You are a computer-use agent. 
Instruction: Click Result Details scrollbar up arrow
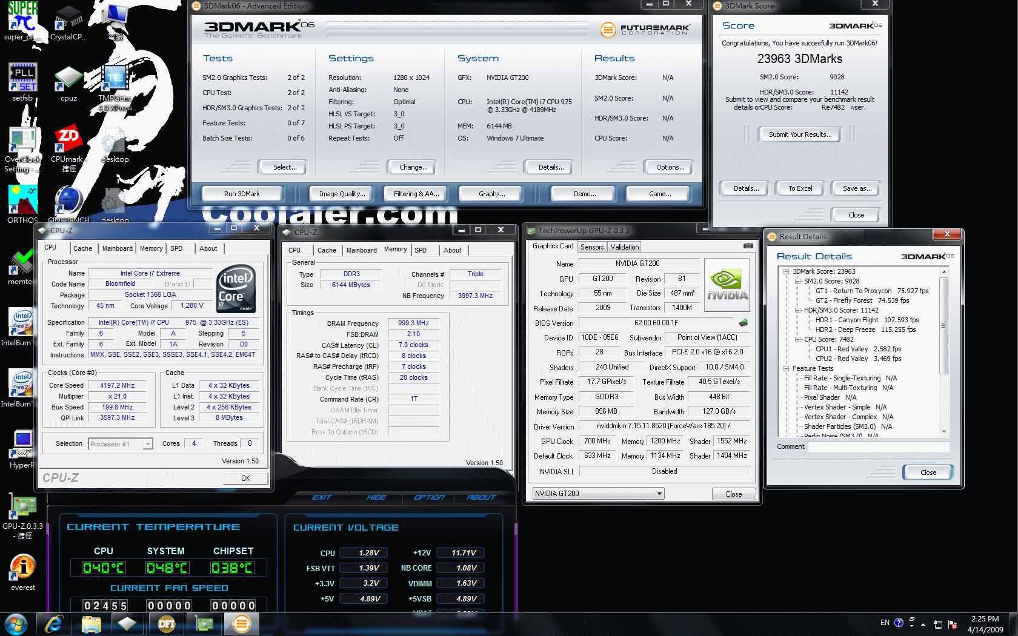pos(943,273)
